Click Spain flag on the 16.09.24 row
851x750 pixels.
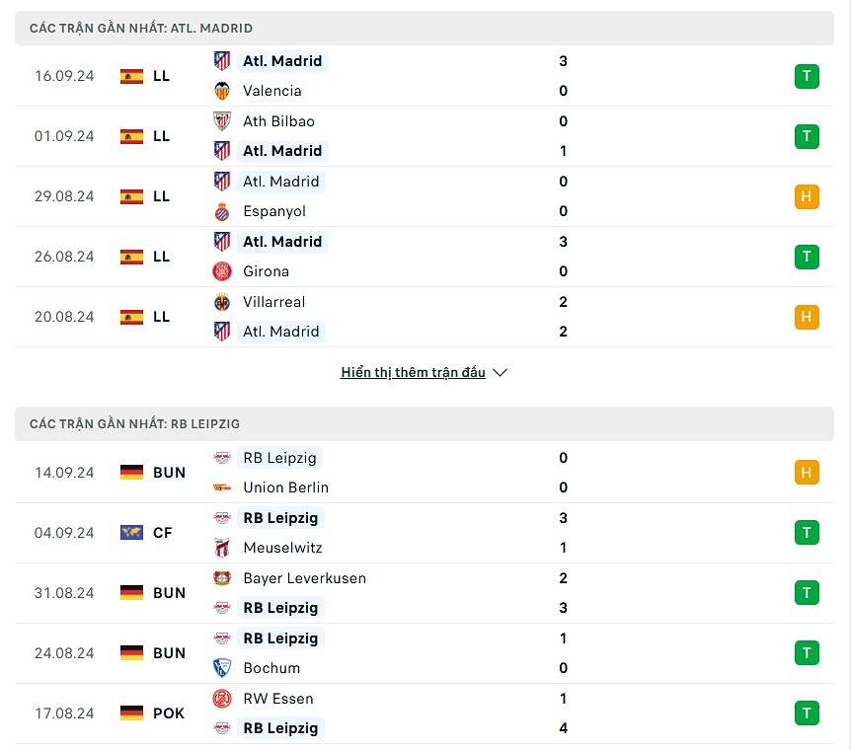(131, 76)
